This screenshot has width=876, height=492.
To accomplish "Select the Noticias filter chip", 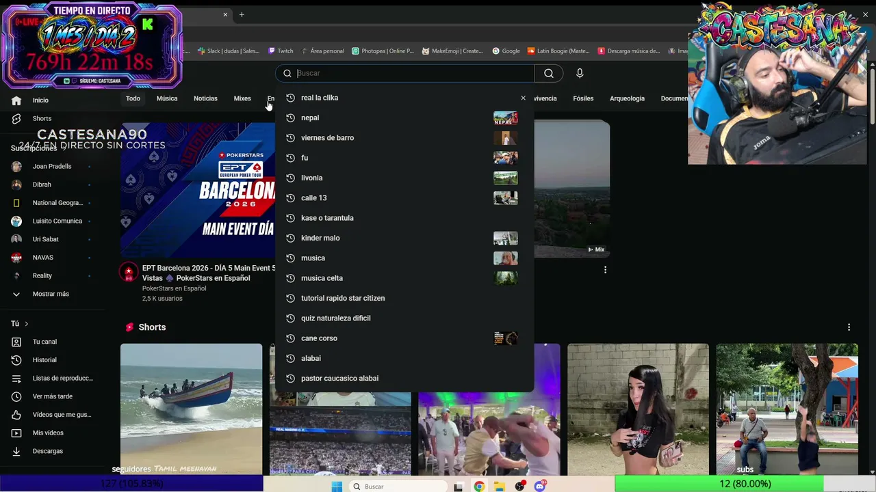I will click(x=205, y=98).
